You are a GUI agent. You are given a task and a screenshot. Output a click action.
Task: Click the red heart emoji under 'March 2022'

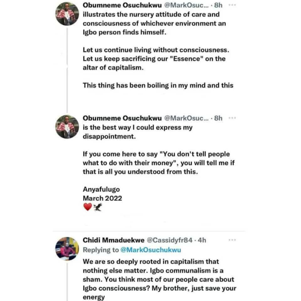(88, 207)
